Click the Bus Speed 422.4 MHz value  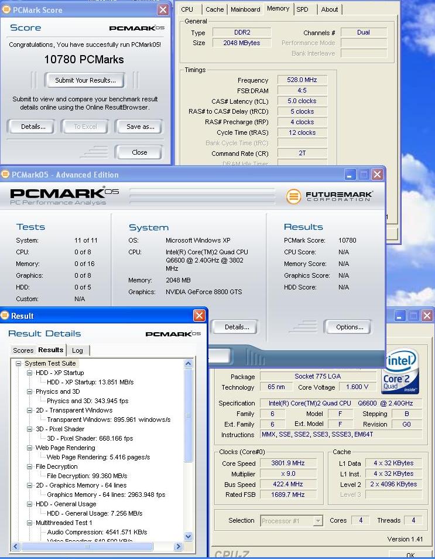[x=288, y=484]
